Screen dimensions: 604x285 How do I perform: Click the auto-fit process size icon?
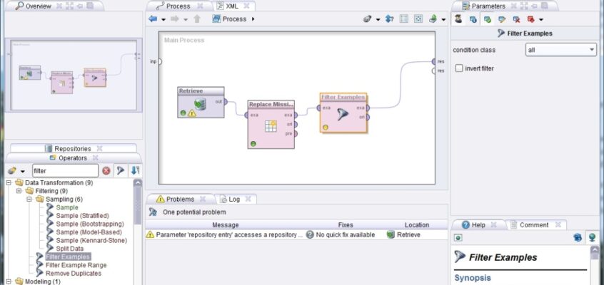click(418, 19)
